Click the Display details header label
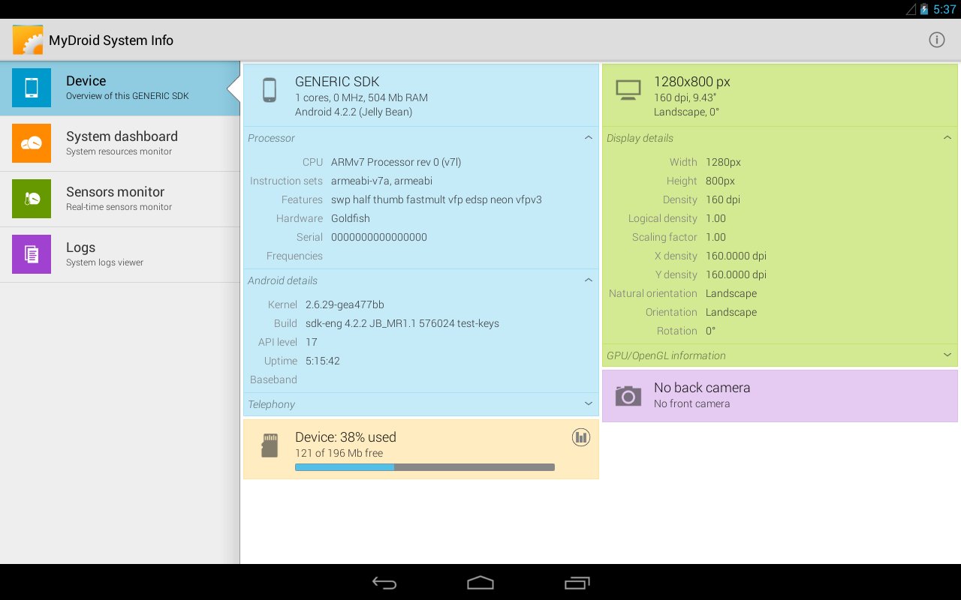The height and width of the screenshot is (600, 961). tap(640, 138)
